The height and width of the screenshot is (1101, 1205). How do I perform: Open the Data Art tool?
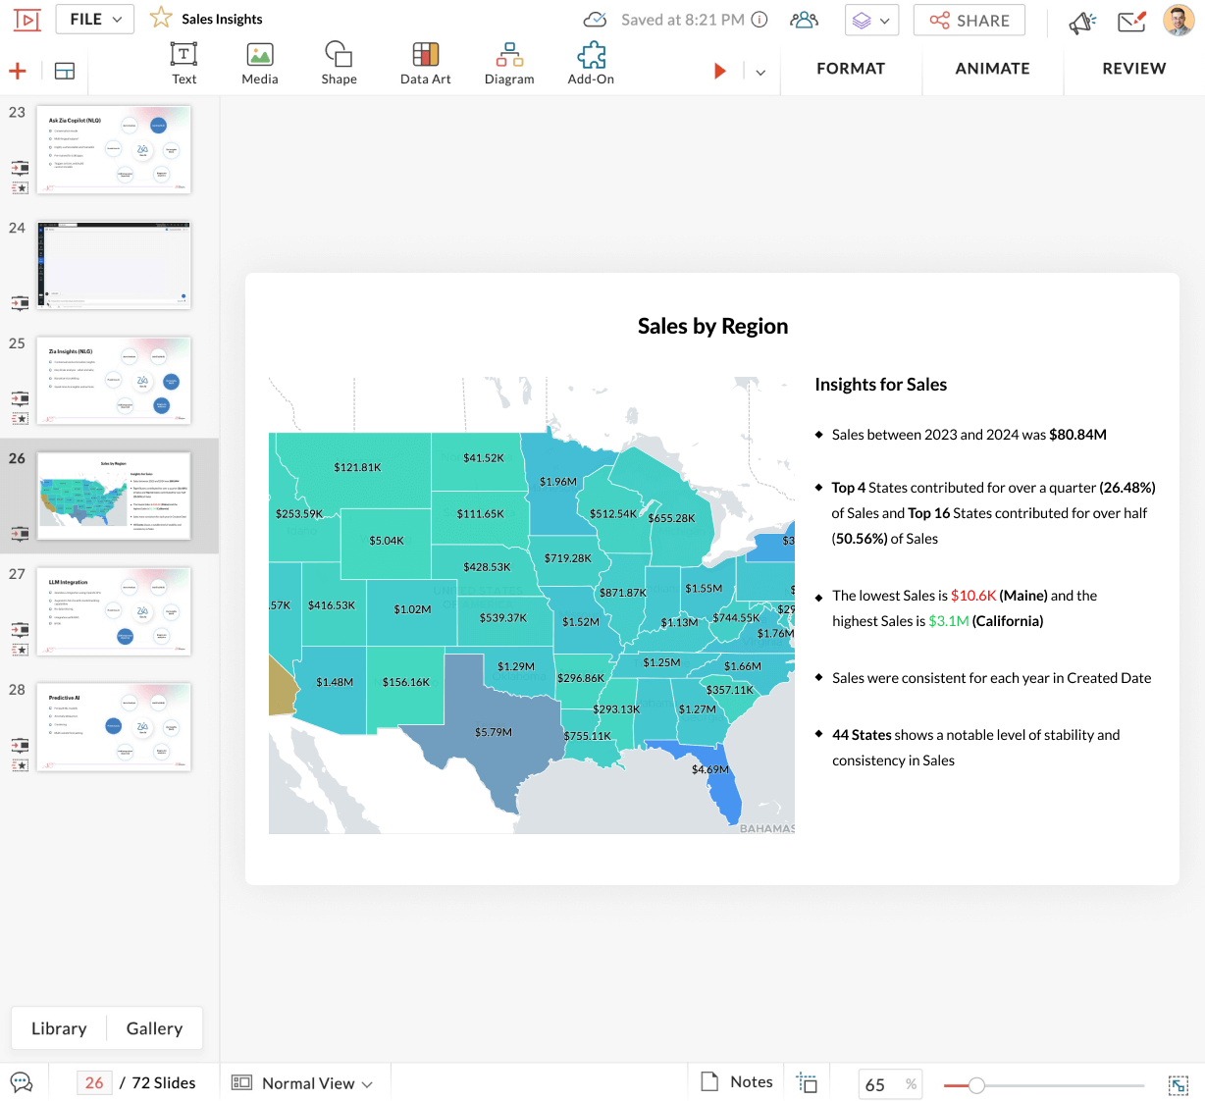pos(425,64)
